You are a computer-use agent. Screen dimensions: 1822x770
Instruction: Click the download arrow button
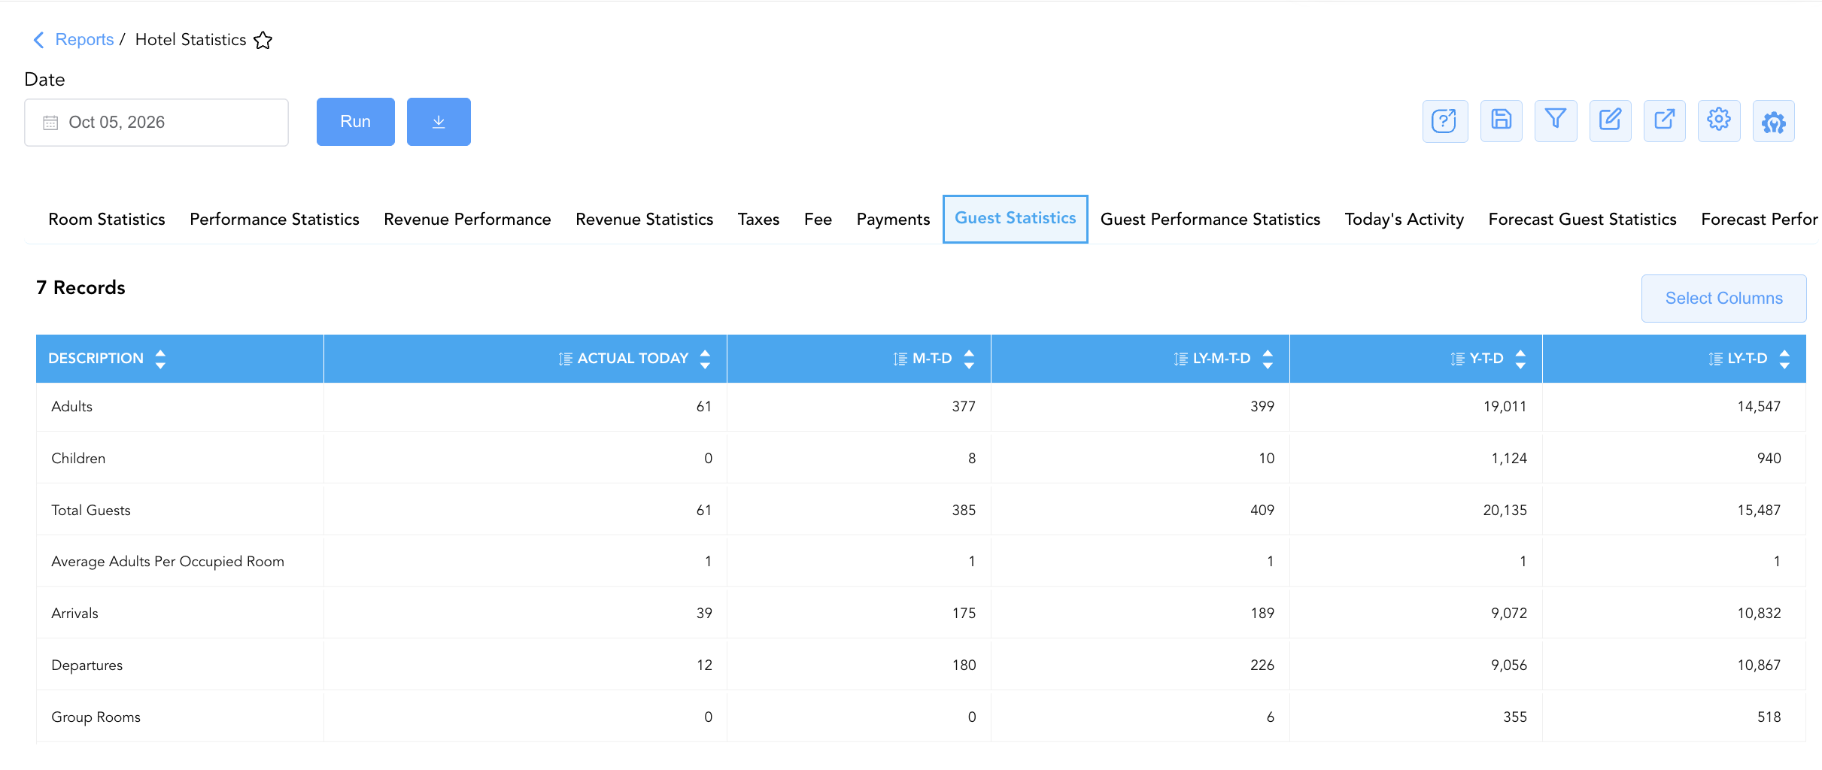[x=439, y=122]
